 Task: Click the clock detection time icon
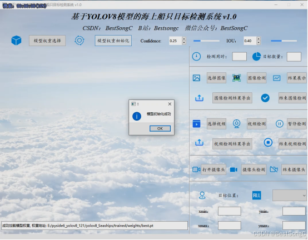(x=196, y=57)
